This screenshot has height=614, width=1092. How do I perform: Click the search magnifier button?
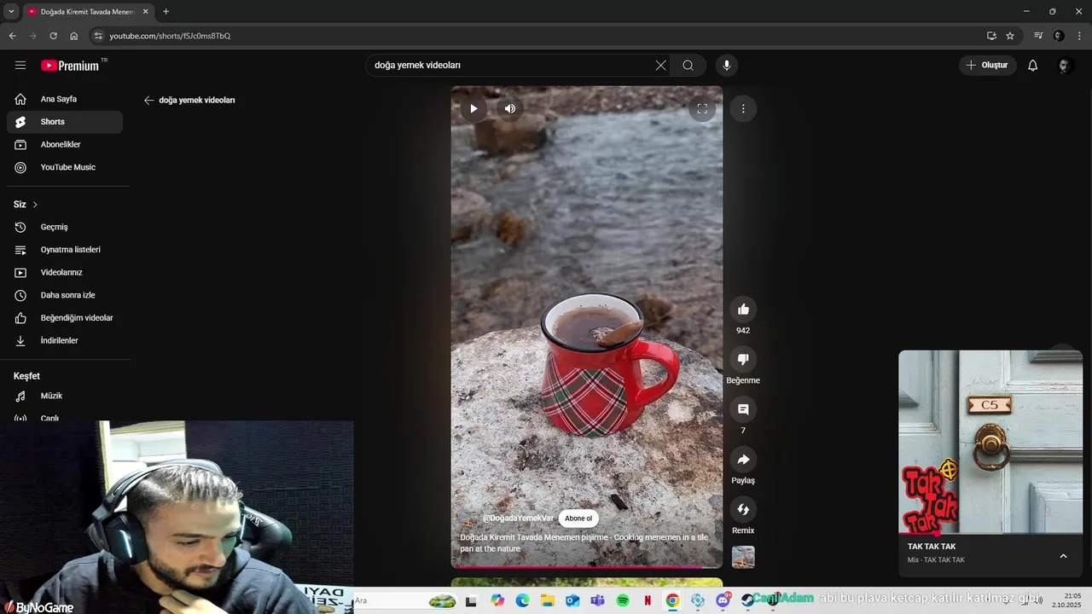(x=688, y=65)
